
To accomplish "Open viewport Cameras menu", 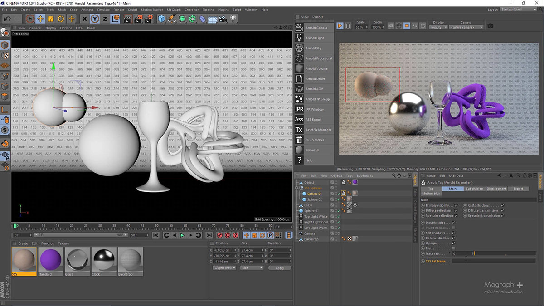I will pos(35,28).
